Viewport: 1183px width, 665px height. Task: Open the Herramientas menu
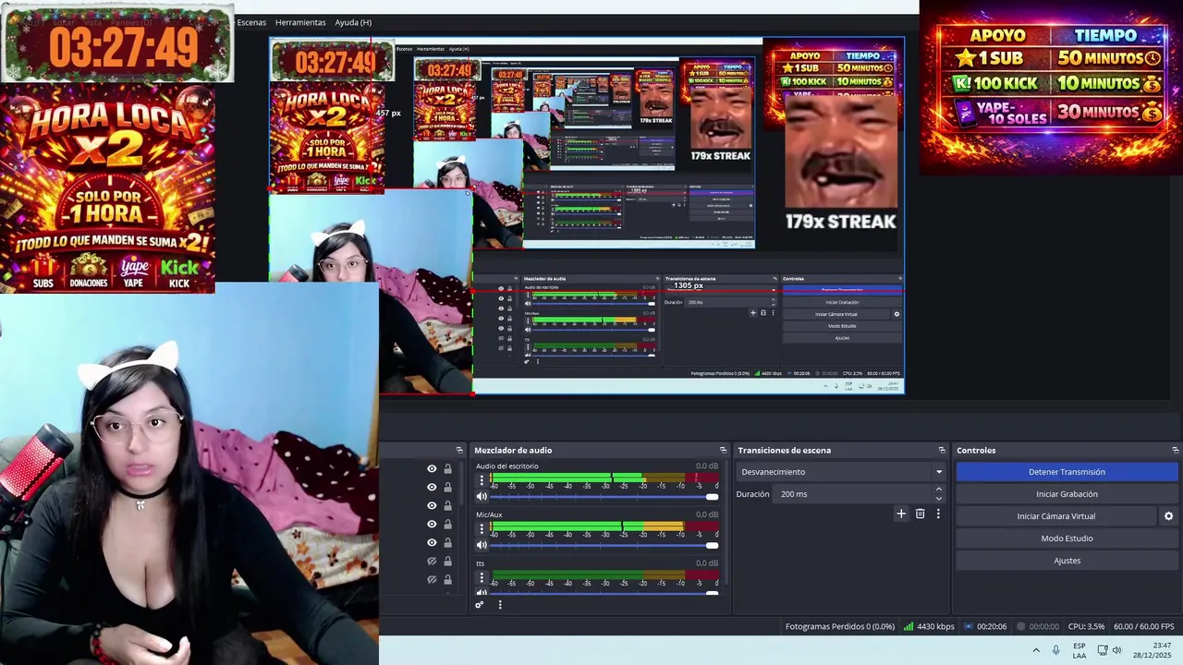(300, 22)
